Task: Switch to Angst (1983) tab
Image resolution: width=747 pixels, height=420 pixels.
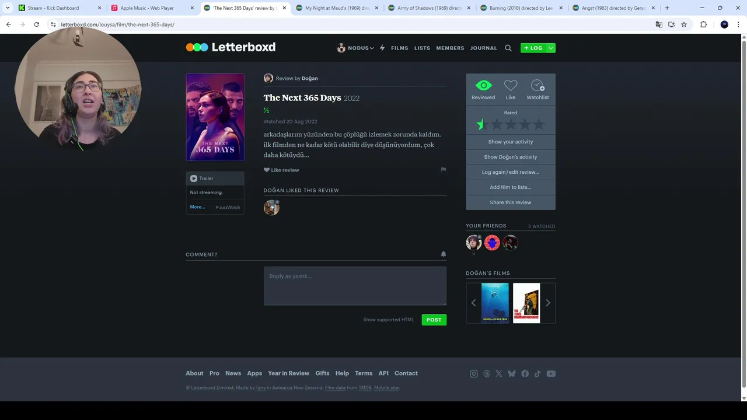Action: coord(614,8)
